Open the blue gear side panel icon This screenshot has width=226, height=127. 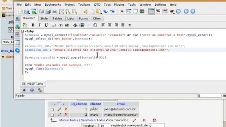[17, 50]
